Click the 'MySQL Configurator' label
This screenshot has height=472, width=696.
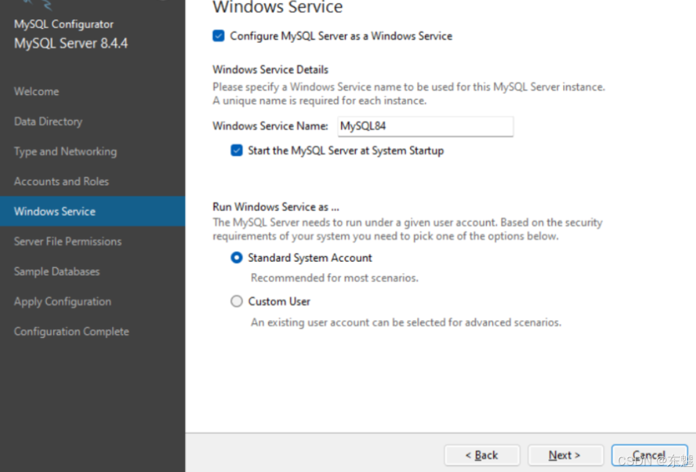tap(64, 24)
